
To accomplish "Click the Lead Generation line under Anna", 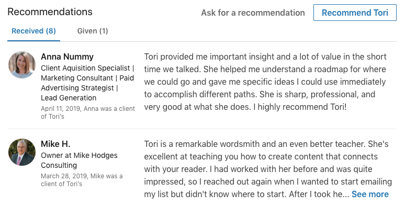I will (69, 98).
